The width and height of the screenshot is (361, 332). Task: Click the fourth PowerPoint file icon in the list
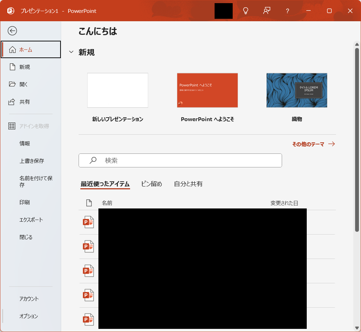pyautogui.click(x=88, y=295)
